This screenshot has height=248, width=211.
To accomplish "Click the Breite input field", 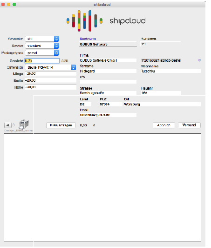I will (50, 80).
